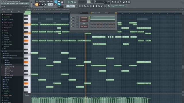Click the microphone recording icon
Image resolution: width=184 pixels, height=103 pixels.
pyautogui.click(x=118, y=2)
